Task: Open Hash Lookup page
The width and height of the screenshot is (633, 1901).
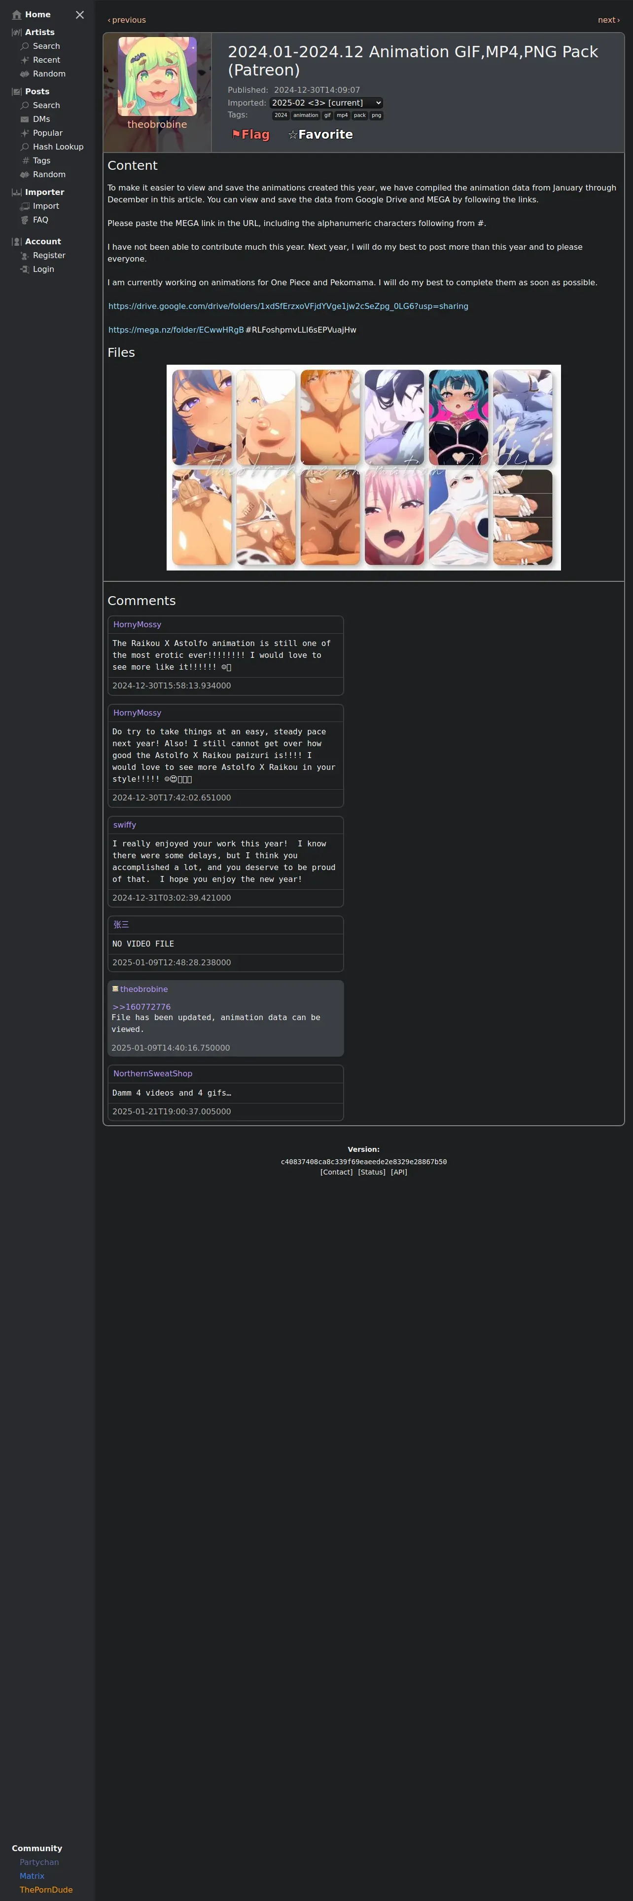Action: point(58,147)
